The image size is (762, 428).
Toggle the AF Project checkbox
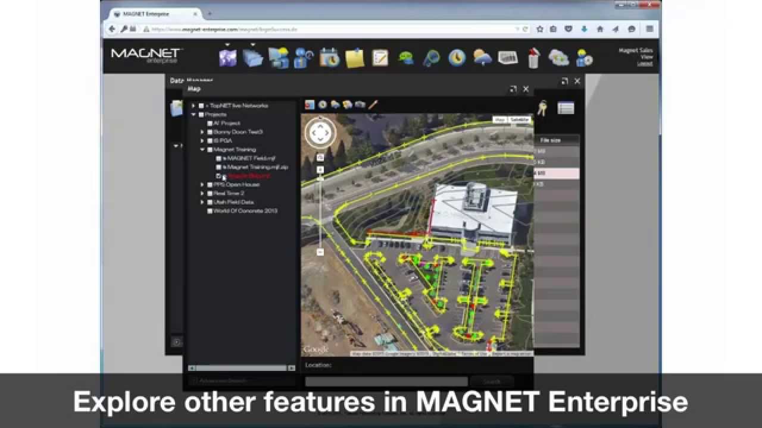(x=210, y=123)
